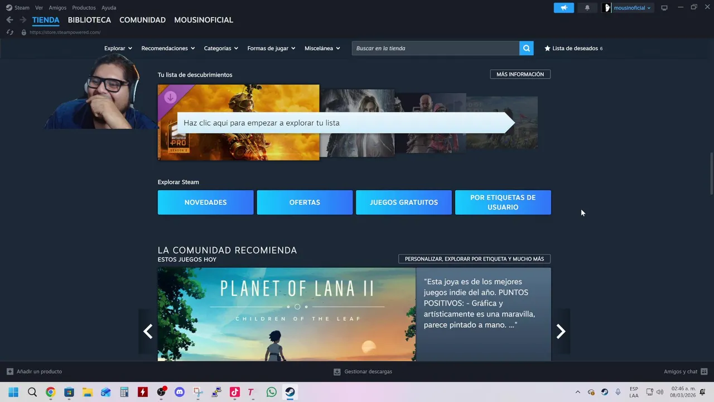Open OBS Studio from the taskbar

161,392
